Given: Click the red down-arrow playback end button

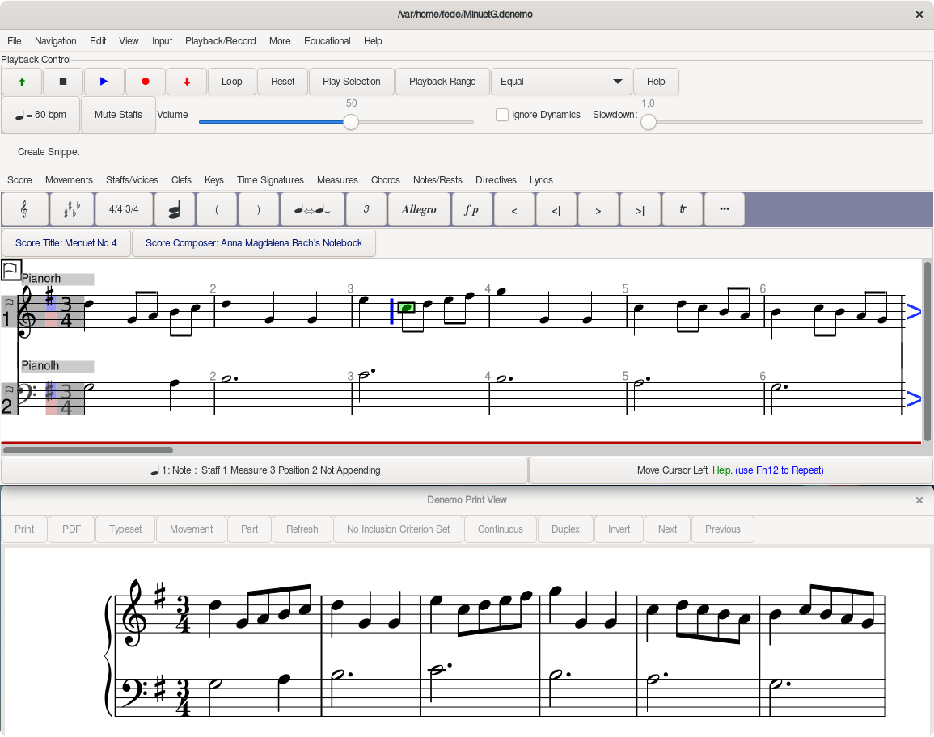Looking at the screenshot, I should coord(188,82).
